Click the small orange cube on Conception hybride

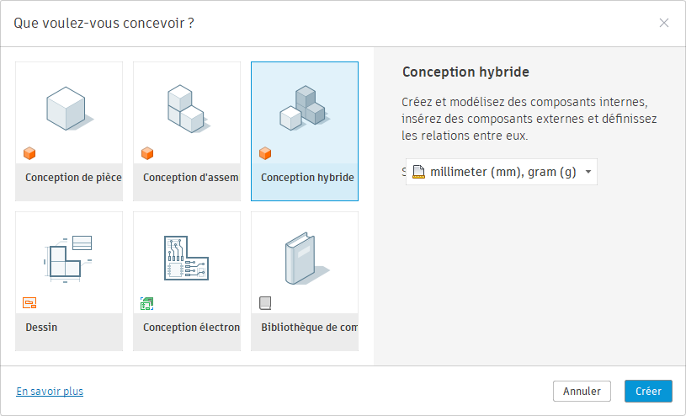(x=265, y=153)
